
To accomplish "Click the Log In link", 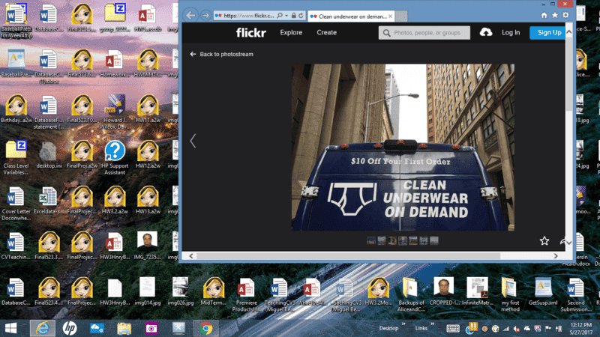I will pos(511,32).
